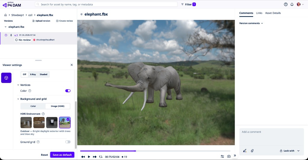Toggle animation loop
Screen dimensions: 308x160
101,157
